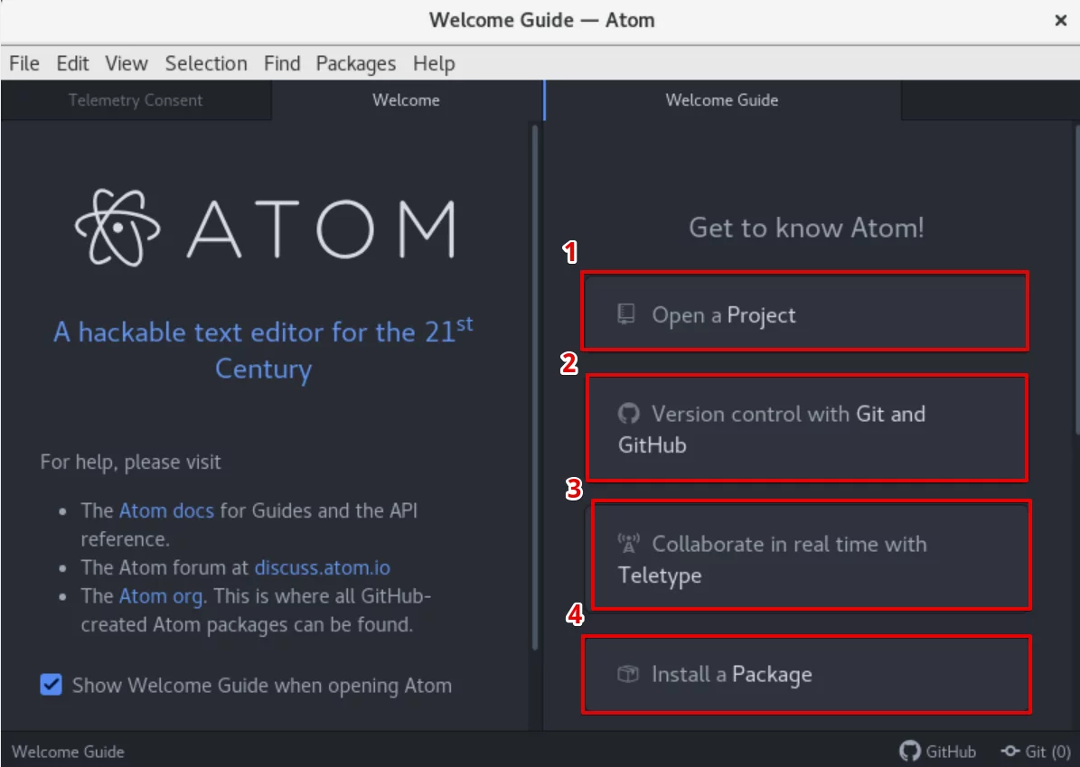Screen dimensions: 1080x767
Task: Click the book icon beside Open a Project
Action: tap(625, 314)
